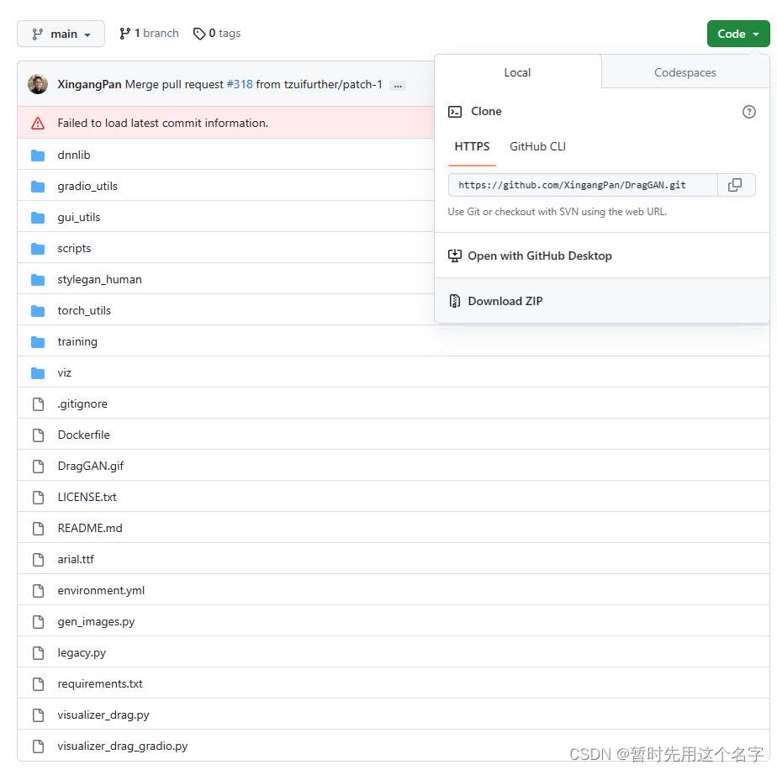Click the file icon next to legacy.py
Screen dimensions: 777x770
pos(38,653)
